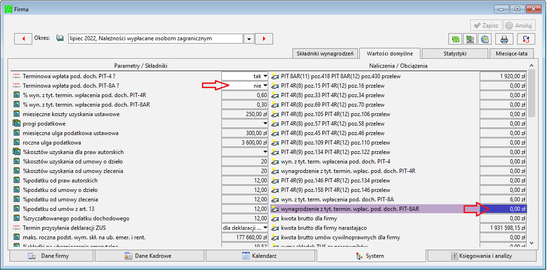The height and width of the screenshot is (272, 547).
Task: Click hand-coin icon of 'wyn. z tyt. term. wpłacenia pod. doch. PIT-8A'
Action: point(275,199)
